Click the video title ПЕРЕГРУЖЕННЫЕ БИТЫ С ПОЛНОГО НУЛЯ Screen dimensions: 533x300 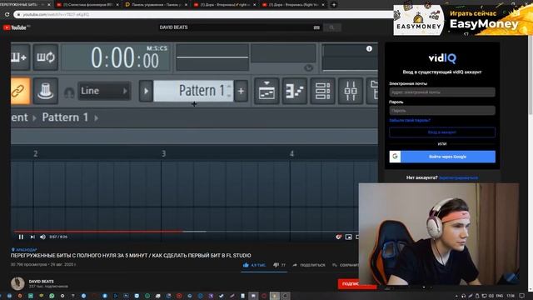tap(131, 256)
